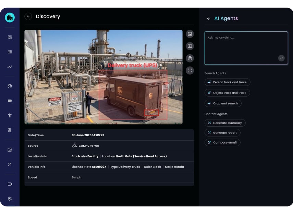Viewport: 293px width, 214px height.
Task: Click the vehicle color value Black
Action: (156, 167)
